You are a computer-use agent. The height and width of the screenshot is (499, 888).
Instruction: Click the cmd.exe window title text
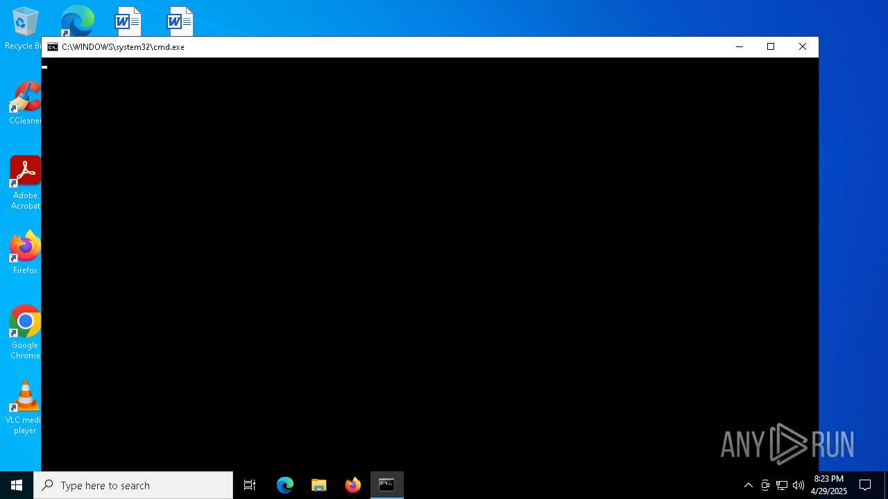click(x=123, y=47)
